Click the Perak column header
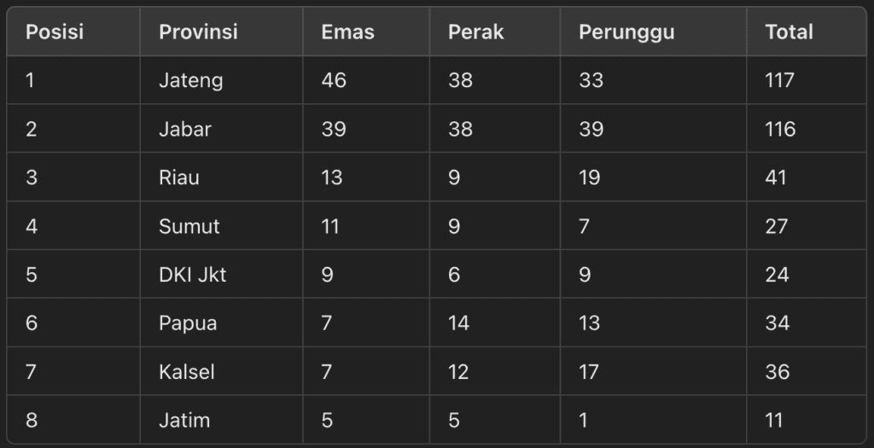Screen dimensions: 874x448 tap(475, 32)
